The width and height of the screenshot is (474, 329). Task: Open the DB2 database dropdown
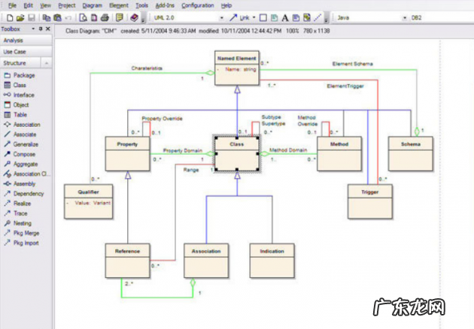[x=468, y=17]
